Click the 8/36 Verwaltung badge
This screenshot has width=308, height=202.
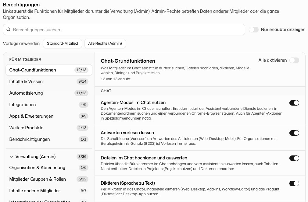coord(82,157)
